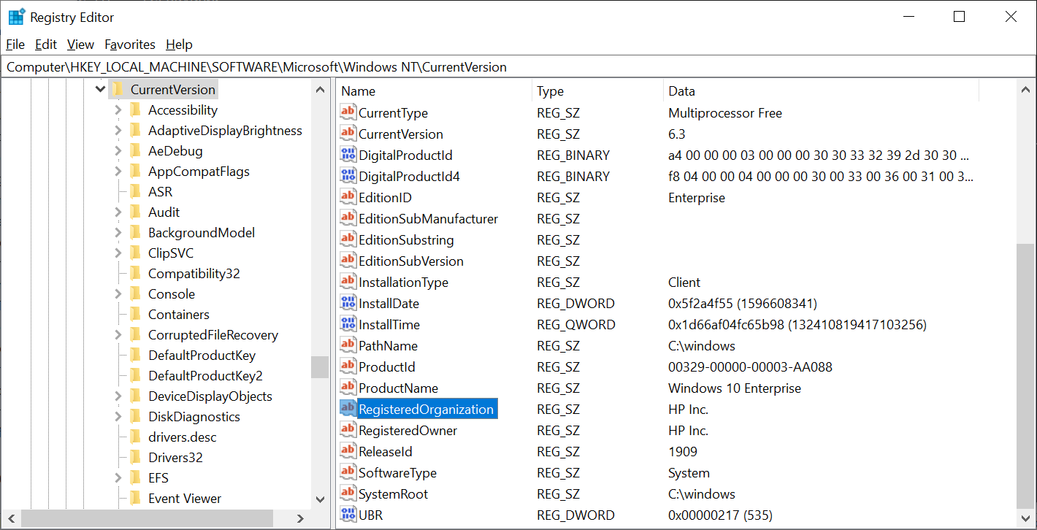This screenshot has width=1037, height=530.
Task: Select the Event Viewer key
Action: pyautogui.click(x=185, y=498)
